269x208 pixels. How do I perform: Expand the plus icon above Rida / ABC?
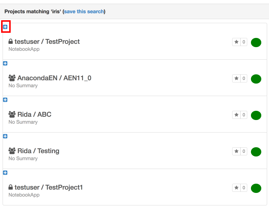5,100
